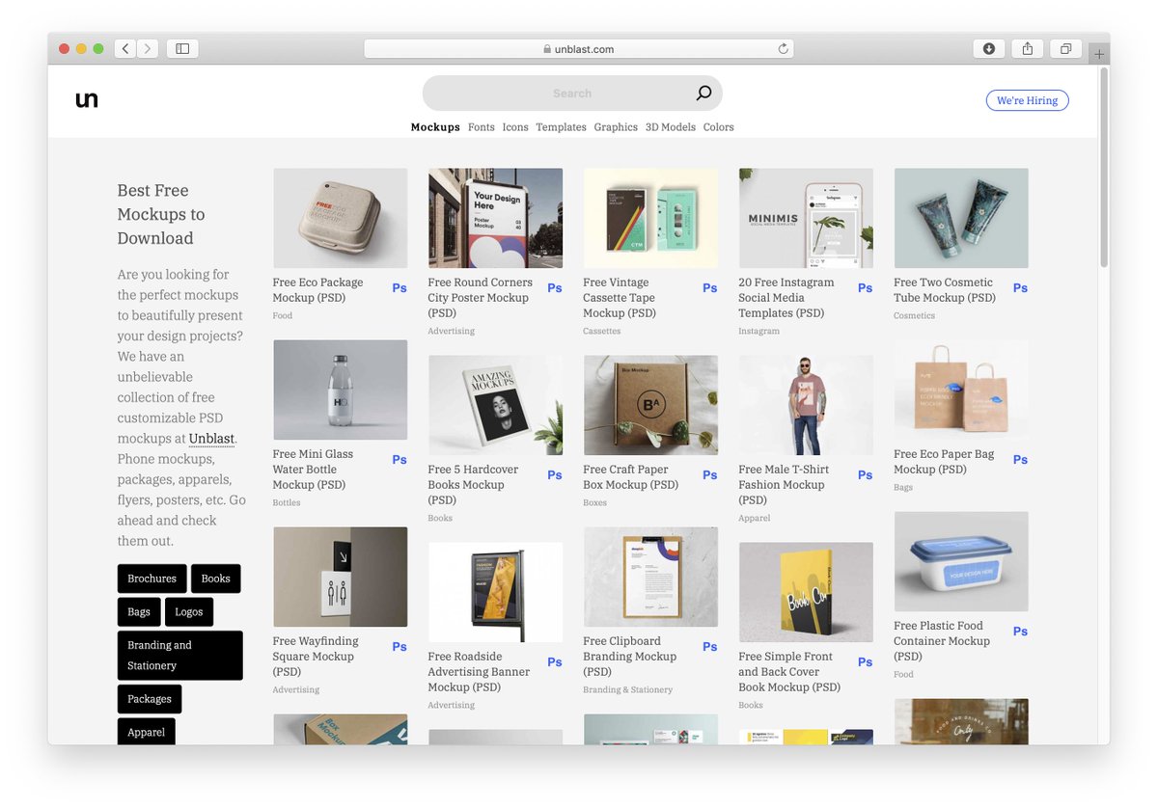Click the We're Hiring button
Viewport: 1158px width, 808px height.
tap(1027, 100)
